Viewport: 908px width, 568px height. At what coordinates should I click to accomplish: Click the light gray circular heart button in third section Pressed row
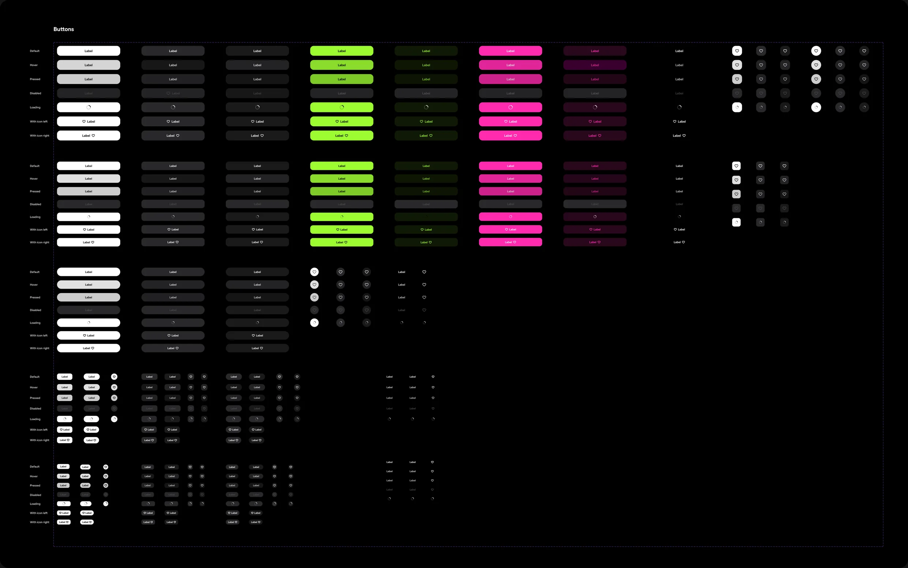314,298
